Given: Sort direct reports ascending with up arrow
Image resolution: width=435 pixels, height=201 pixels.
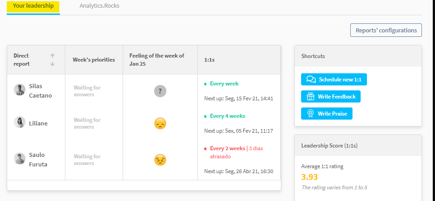Looking at the screenshot, I should pyautogui.click(x=52, y=56).
